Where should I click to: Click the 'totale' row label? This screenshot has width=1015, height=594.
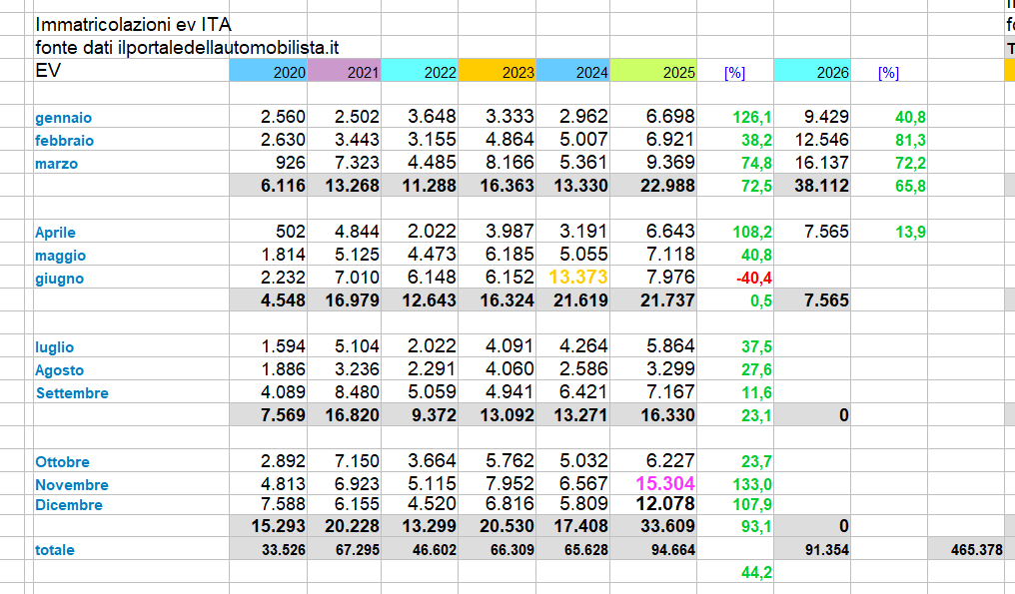(x=54, y=550)
